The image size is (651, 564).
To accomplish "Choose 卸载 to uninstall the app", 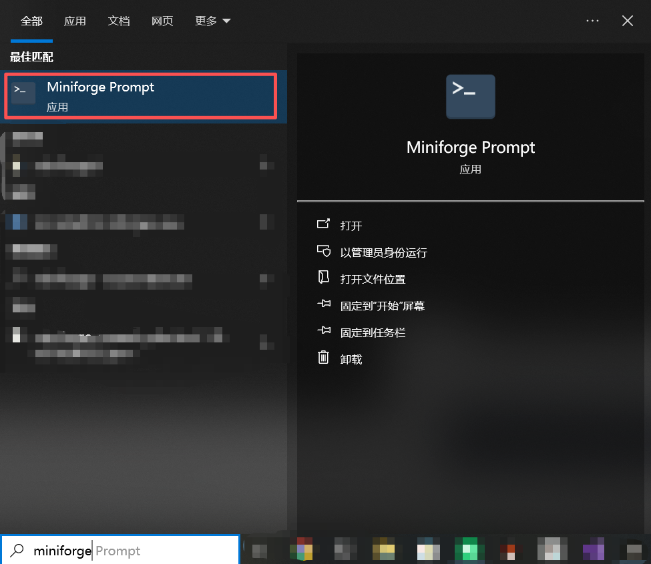I will (351, 359).
